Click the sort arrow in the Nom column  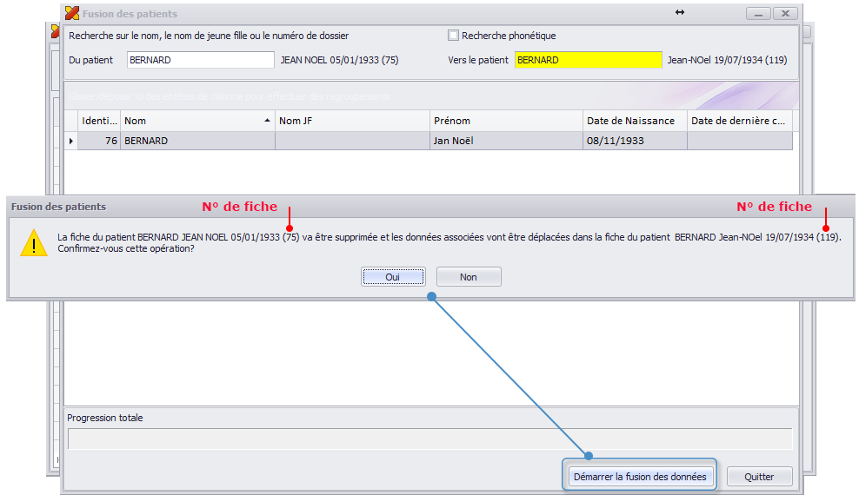pyautogui.click(x=267, y=121)
